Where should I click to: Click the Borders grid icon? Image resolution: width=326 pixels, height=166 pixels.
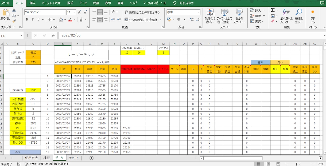click(x=50, y=20)
